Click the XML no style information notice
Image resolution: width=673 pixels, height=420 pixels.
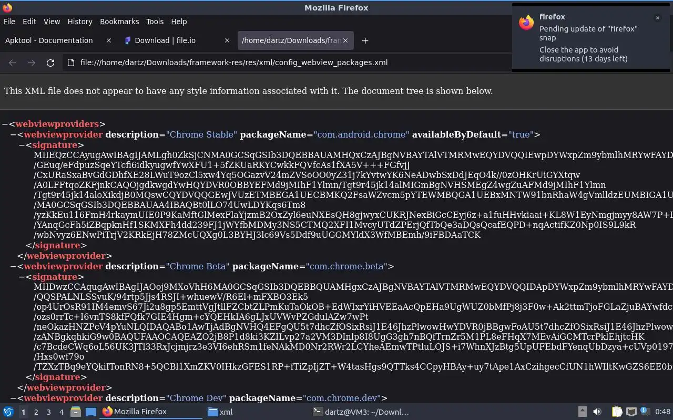[x=248, y=91]
